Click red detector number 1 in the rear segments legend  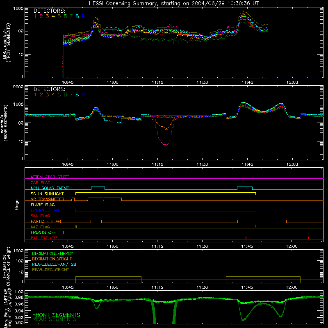pyautogui.click(x=35, y=95)
